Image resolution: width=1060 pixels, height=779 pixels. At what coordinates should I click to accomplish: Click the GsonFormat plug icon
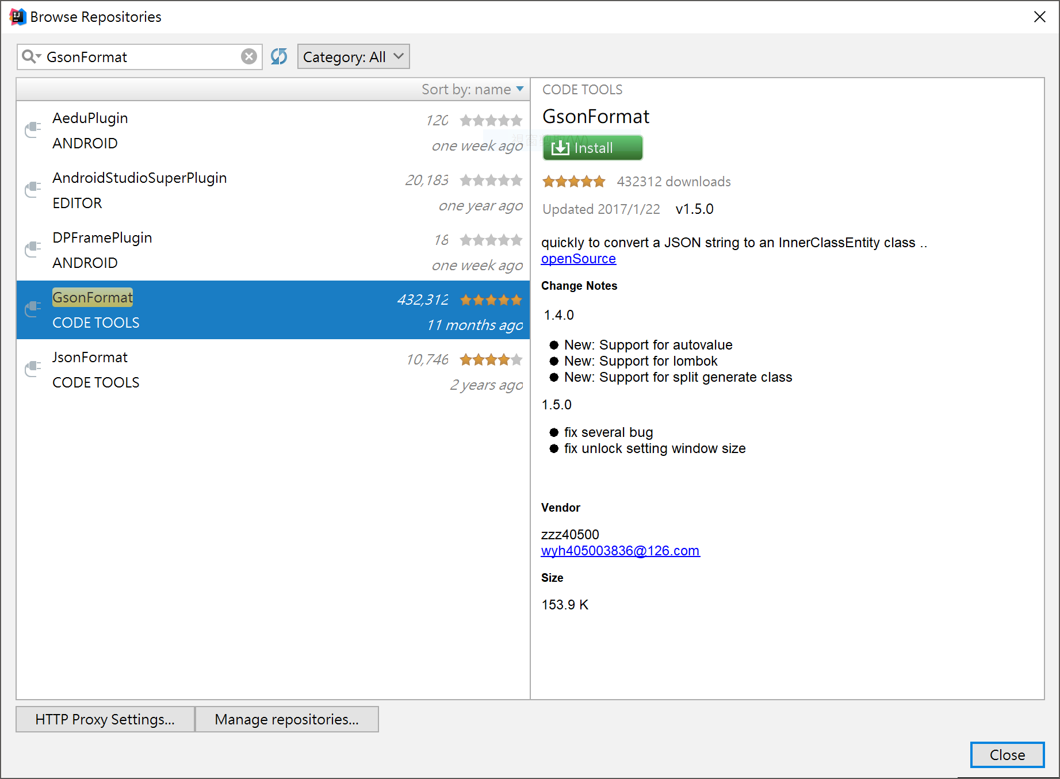click(33, 309)
